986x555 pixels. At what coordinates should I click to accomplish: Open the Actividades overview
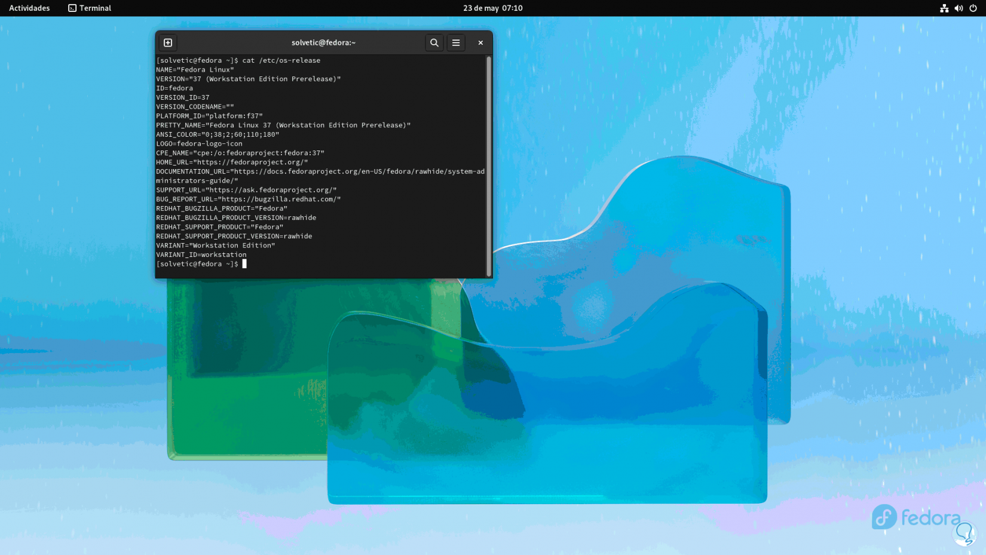click(x=29, y=8)
